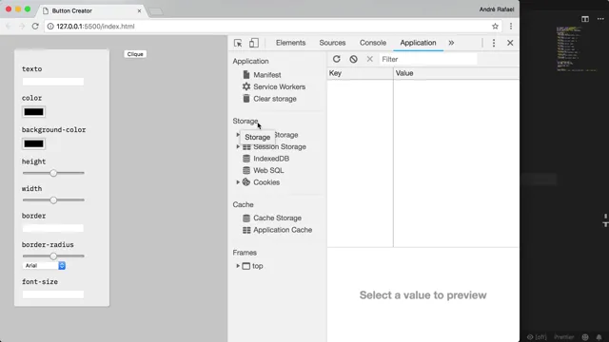
Task: Focus the border input field
Action: pos(53,228)
